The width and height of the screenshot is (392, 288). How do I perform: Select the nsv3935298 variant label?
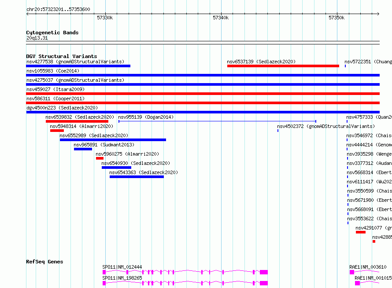tap(369, 154)
